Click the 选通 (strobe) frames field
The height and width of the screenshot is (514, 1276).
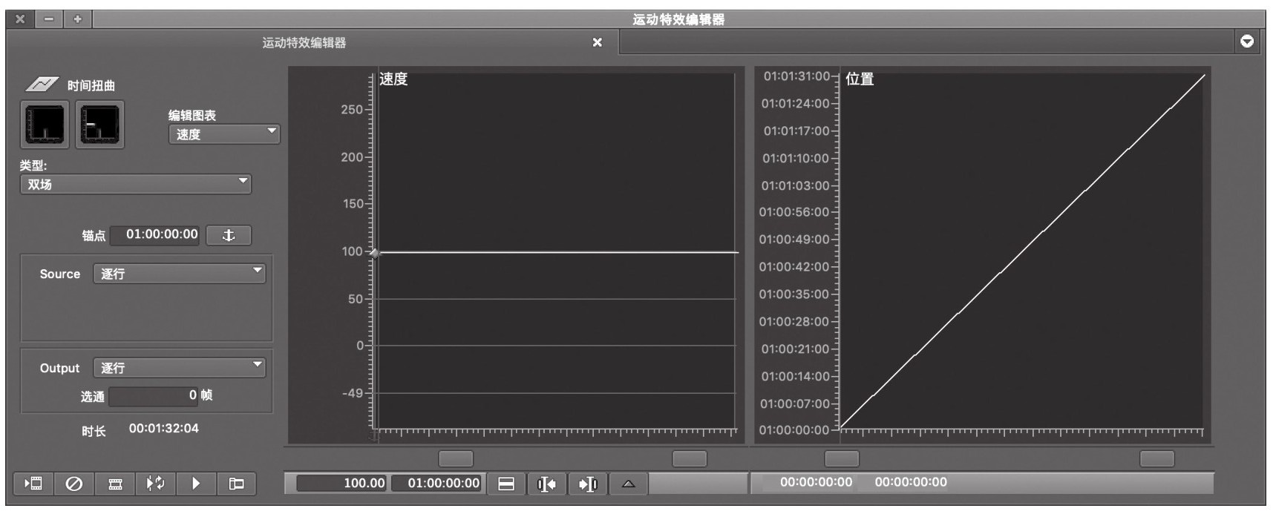154,396
